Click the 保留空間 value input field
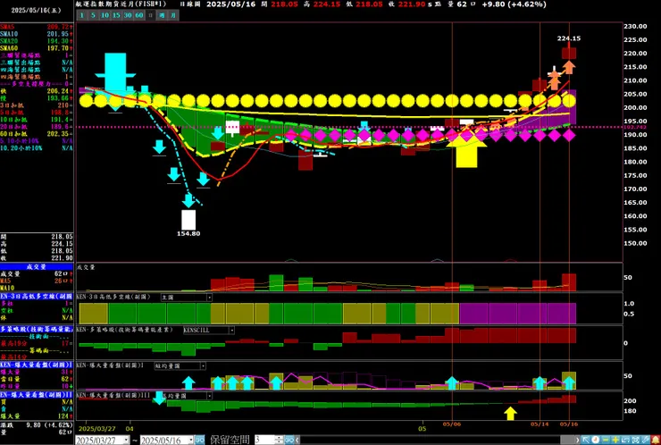 [264, 440]
